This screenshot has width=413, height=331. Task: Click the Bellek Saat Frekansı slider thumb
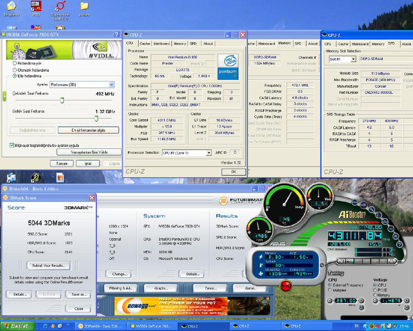coord(96,119)
